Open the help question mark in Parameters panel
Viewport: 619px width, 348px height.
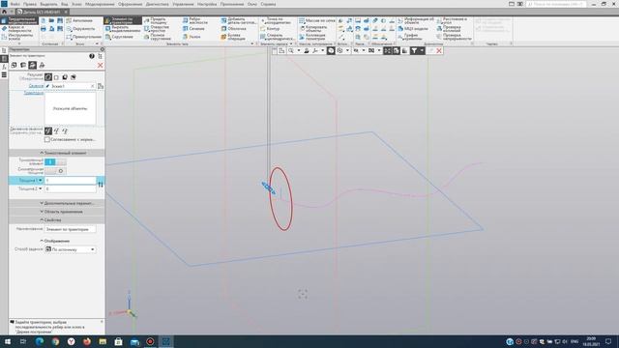(x=92, y=56)
